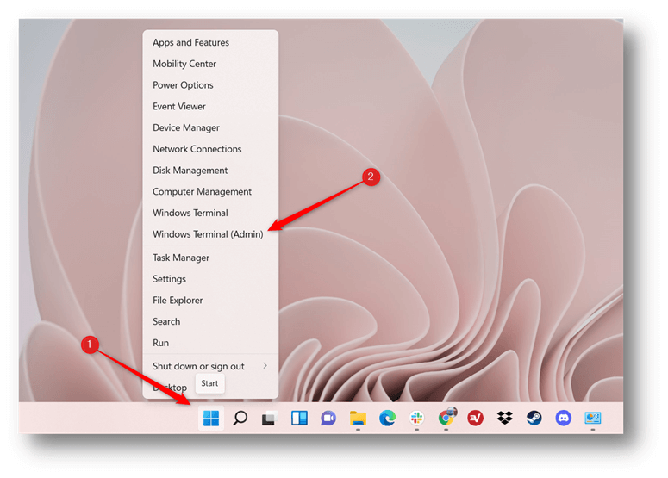Open taskbar Search magnifier icon
Viewport: 668px width, 478px height.
(240, 418)
